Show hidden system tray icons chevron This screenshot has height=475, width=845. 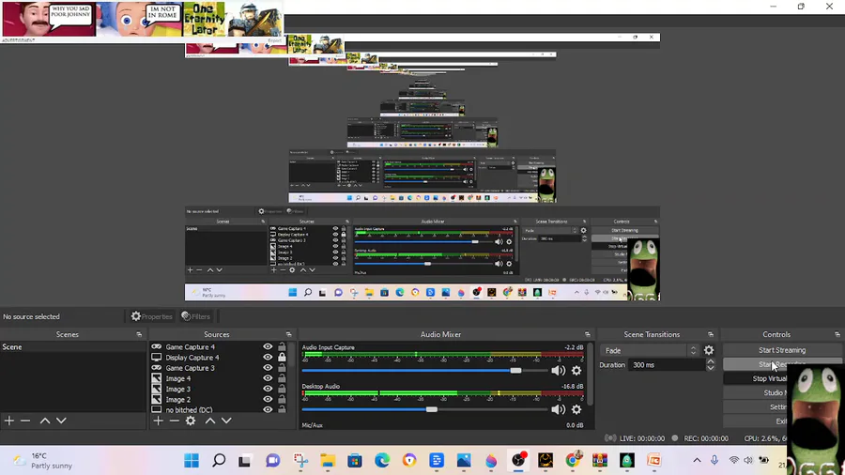[x=697, y=461]
